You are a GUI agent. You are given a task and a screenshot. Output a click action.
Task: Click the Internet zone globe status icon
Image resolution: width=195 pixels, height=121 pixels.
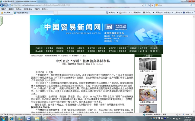click(144, 115)
